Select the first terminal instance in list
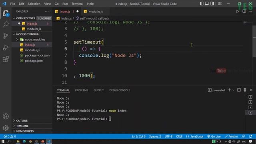Screen dimensions: 256x144 tap(250, 97)
